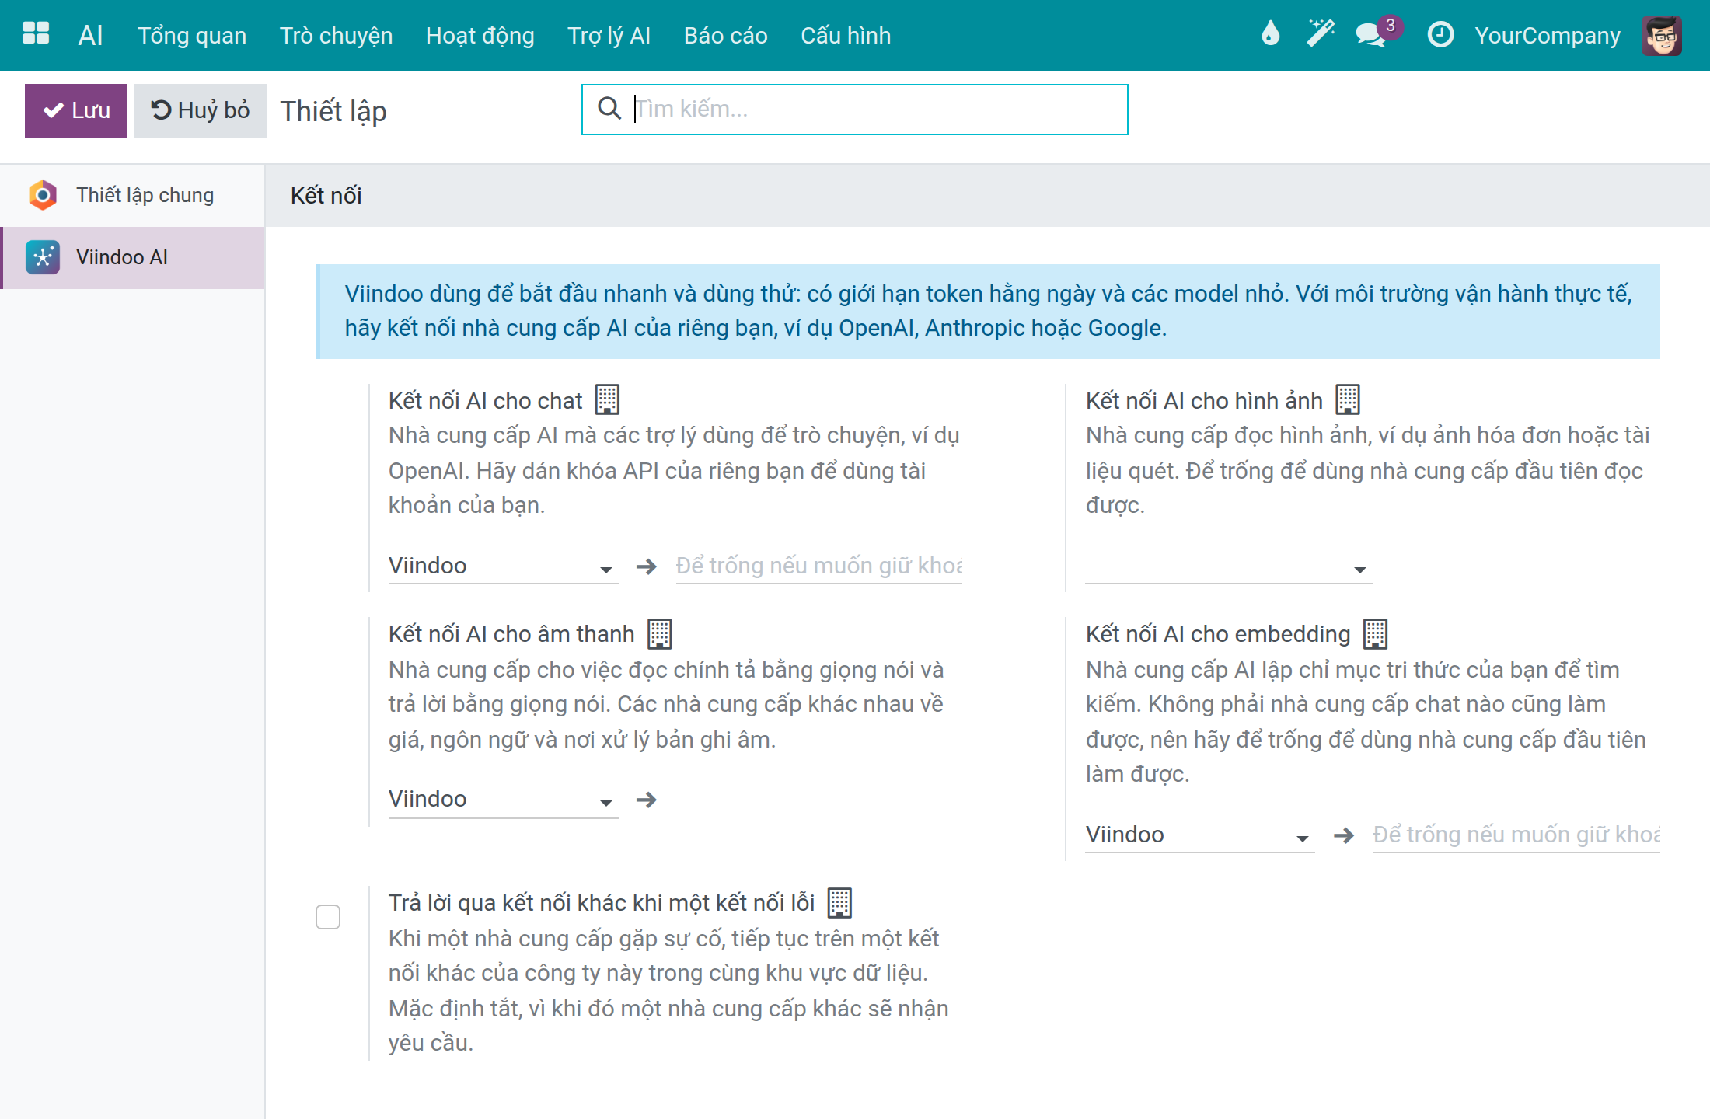
Task: Open the image connection empty dropdown
Action: click(1228, 567)
